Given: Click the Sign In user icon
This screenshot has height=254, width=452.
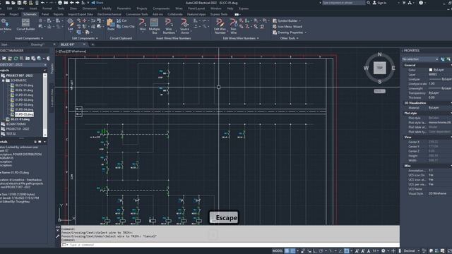Looking at the screenshot, I should (374, 3).
